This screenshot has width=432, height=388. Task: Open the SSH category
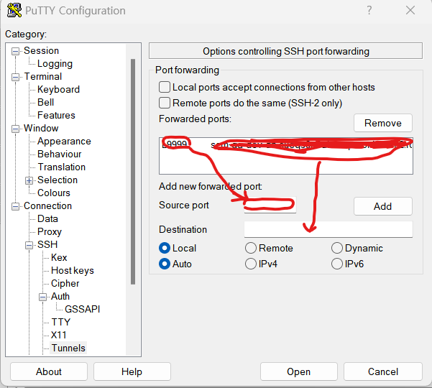tap(47, 244)
